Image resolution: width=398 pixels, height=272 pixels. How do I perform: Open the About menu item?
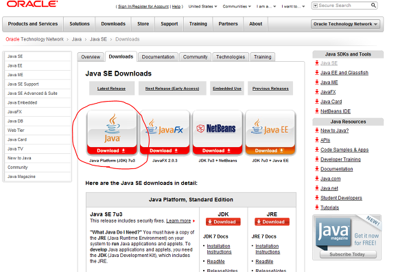pyautogui.click(x=255, y=24)
